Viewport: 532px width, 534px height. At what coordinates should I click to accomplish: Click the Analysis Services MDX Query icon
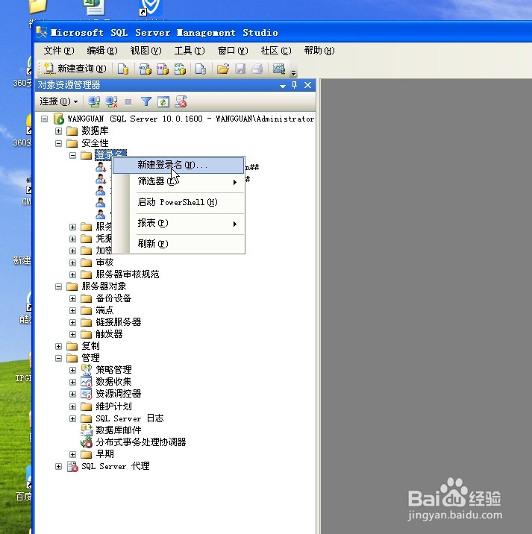point(145,69)
